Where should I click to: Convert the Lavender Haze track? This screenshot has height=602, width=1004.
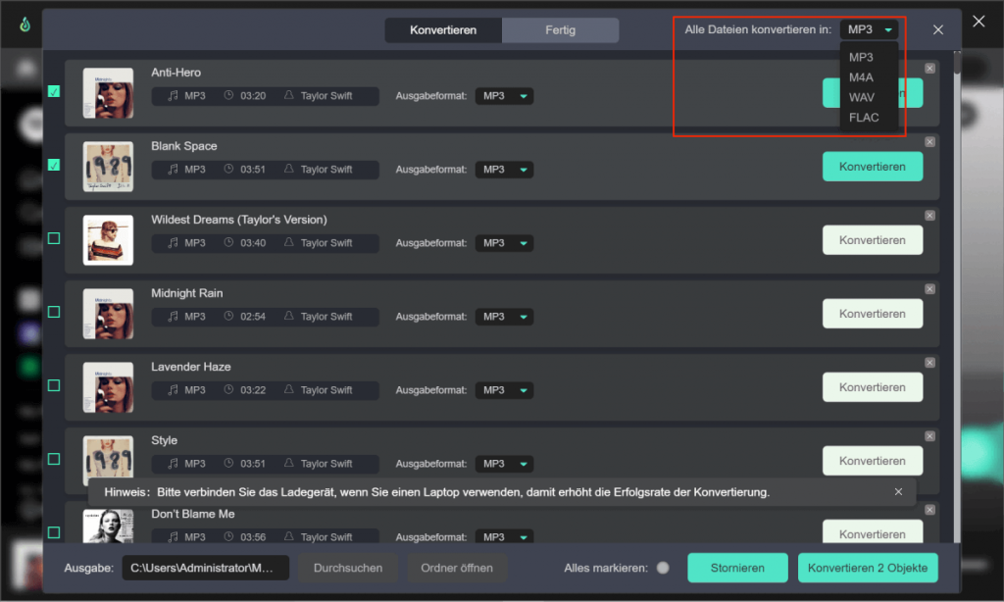click(x=872, y=387)
